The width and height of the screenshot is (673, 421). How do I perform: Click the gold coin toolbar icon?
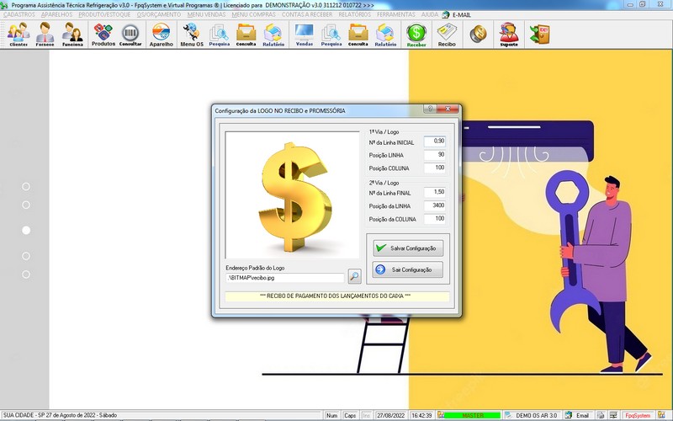pos(478,34)
